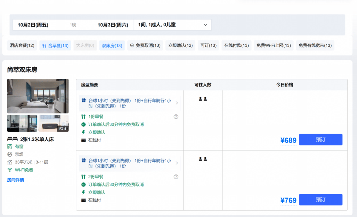
Task: Toggle the 含早餐(13) filter
Action: (55, 45)
